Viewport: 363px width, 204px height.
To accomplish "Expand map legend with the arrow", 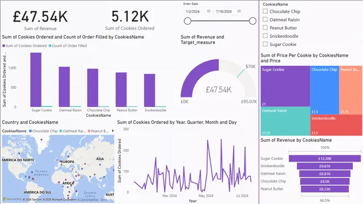I will point(113,131).
